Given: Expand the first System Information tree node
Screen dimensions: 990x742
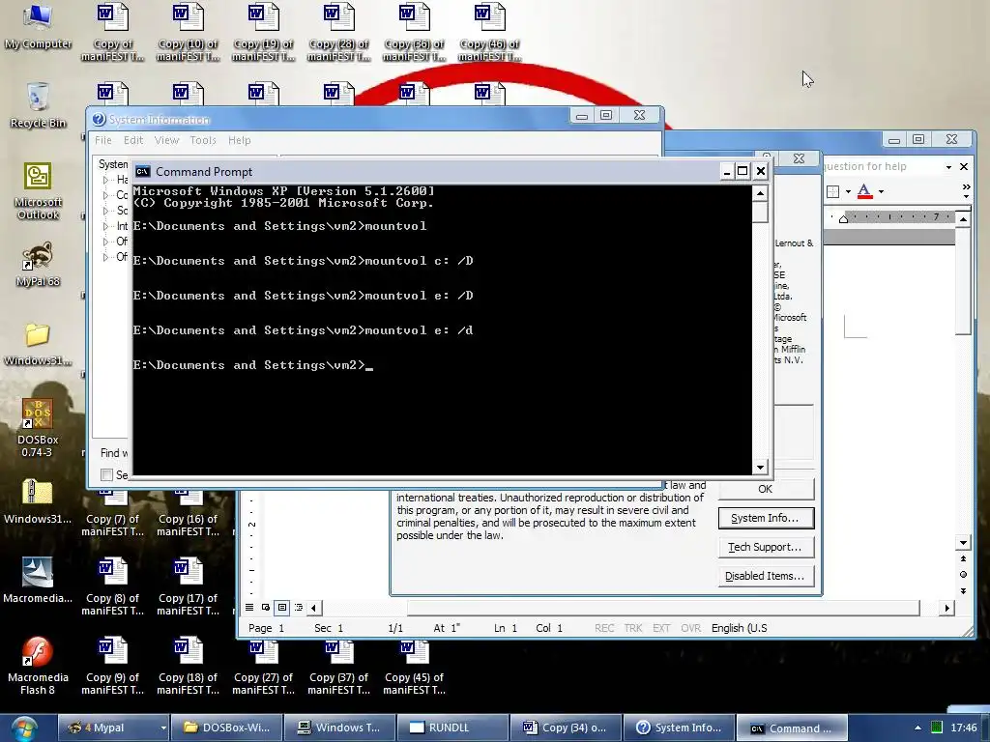Looking at the screenshot, I should 105,180.
